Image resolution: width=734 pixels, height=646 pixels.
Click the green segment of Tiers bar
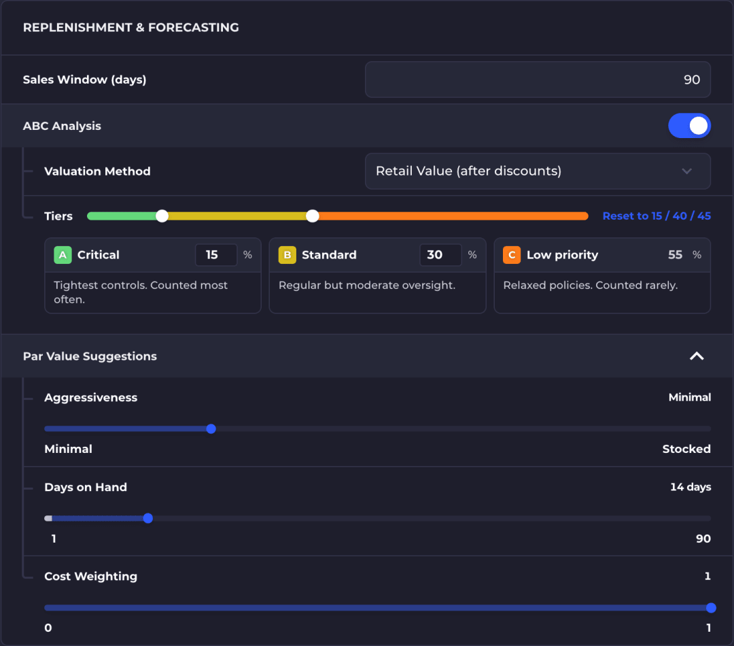tap(122, 216)
